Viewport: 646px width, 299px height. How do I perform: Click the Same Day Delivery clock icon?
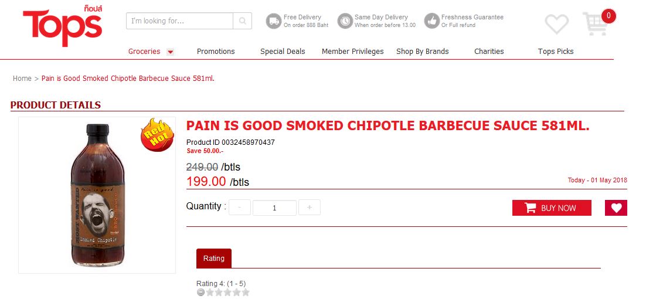tap(345, 21)
